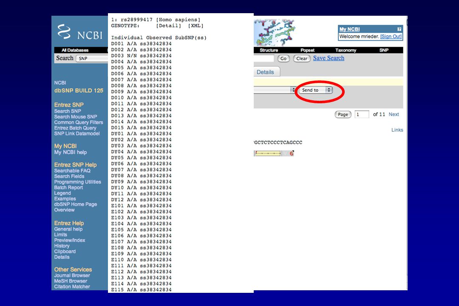The image size is (459, 306).
Task: Open the Entrez SNP sidebar heading
Action: point(69,105)
